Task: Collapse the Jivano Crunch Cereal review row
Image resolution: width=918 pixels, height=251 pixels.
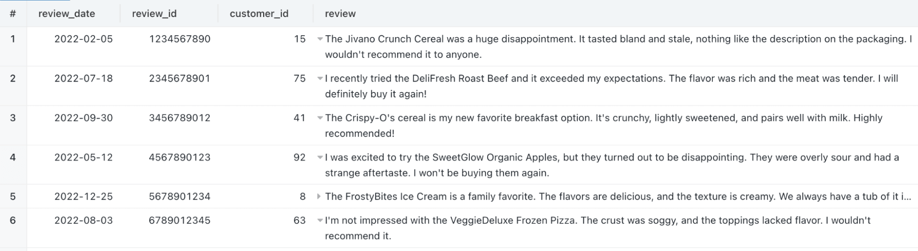Action: (x=320, y=39)
